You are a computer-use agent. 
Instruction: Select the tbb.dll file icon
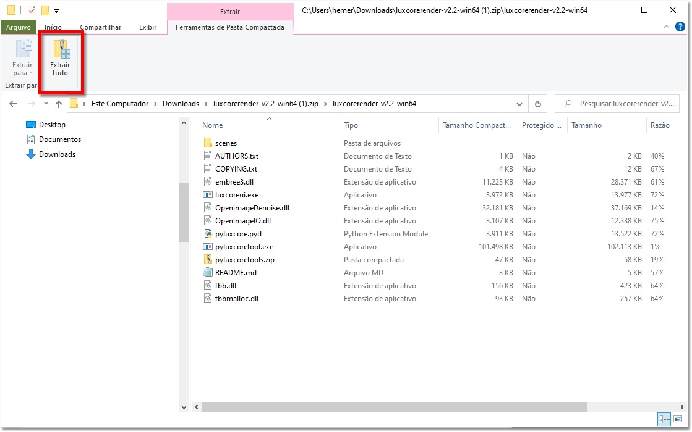click(x=208, y=285)
